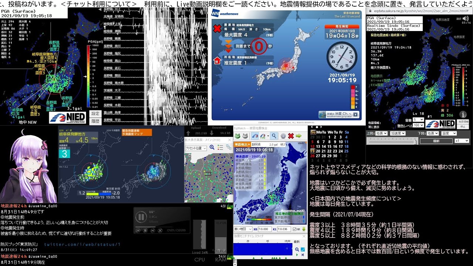The image size is (473, 266).
Task: Click the EqWatch magnifier search icon
Action: click(274, 136)
